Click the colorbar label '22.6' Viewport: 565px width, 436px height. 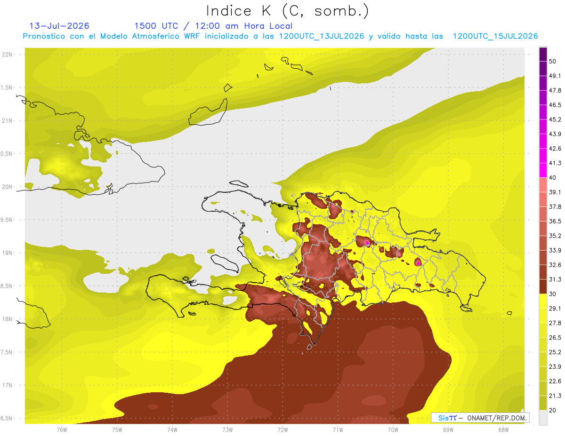coord(555,381)
